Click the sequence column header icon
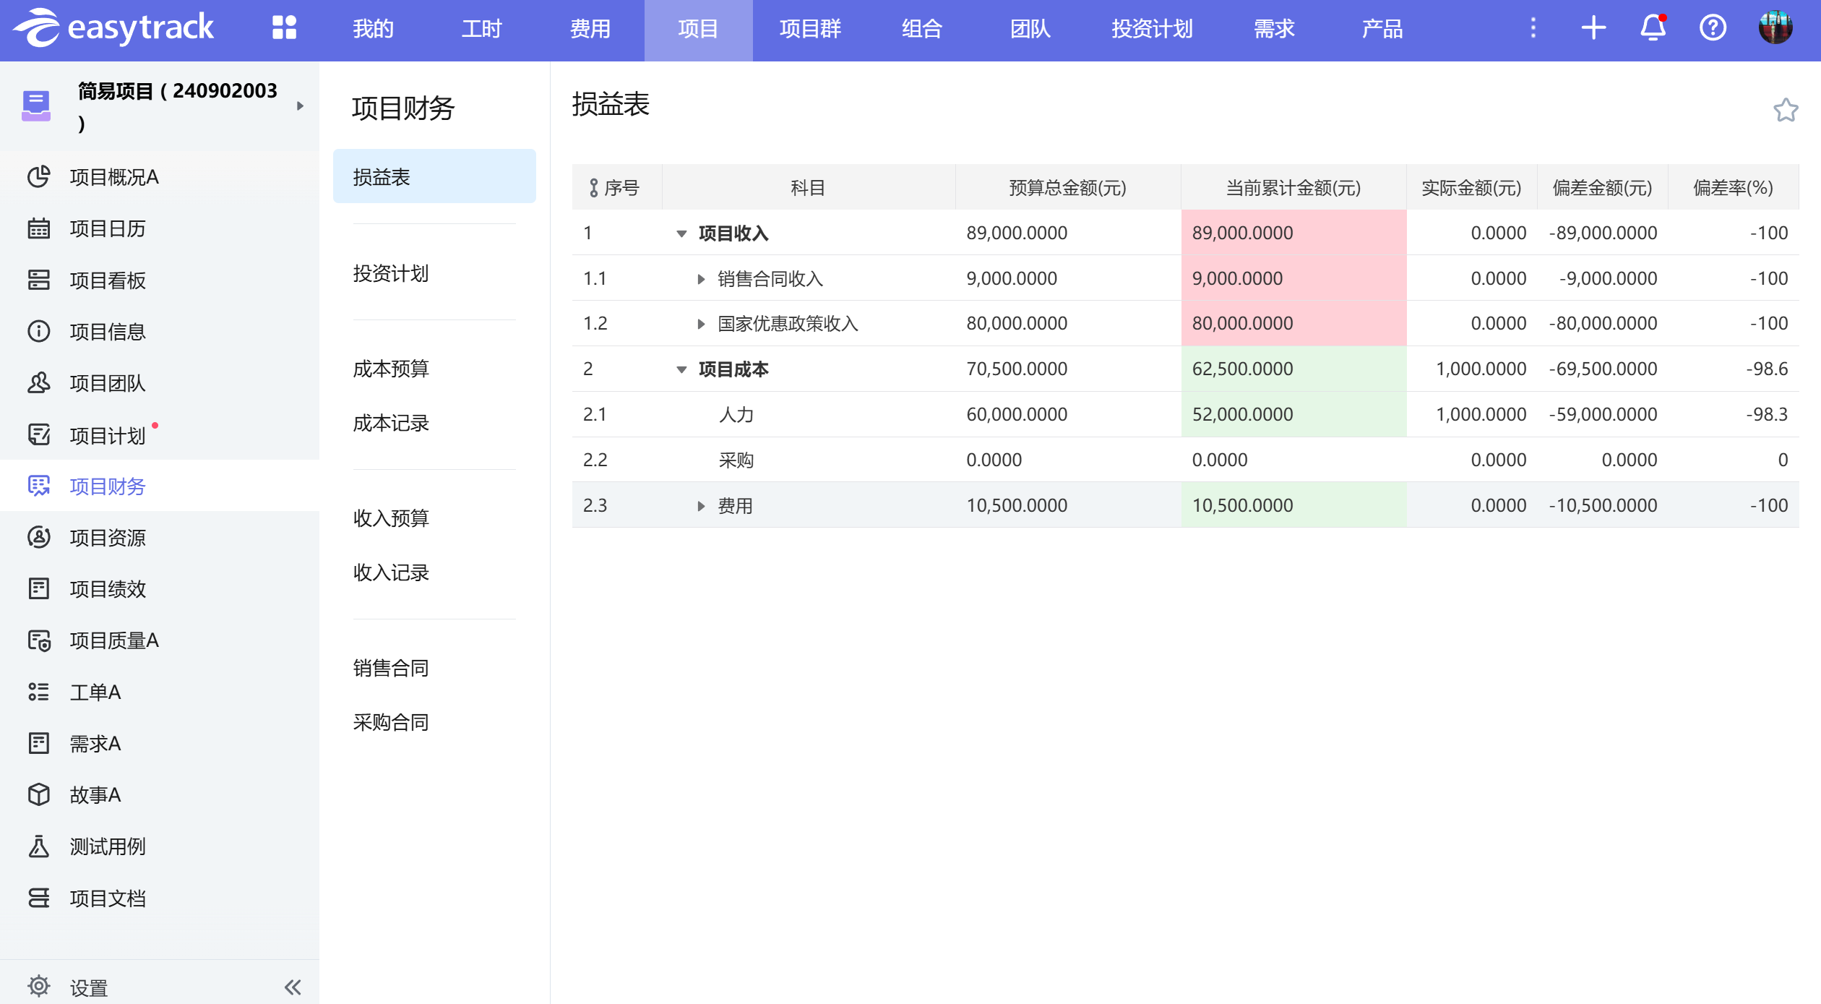Screen dimensions: 1821x1004 pos(593,188)
